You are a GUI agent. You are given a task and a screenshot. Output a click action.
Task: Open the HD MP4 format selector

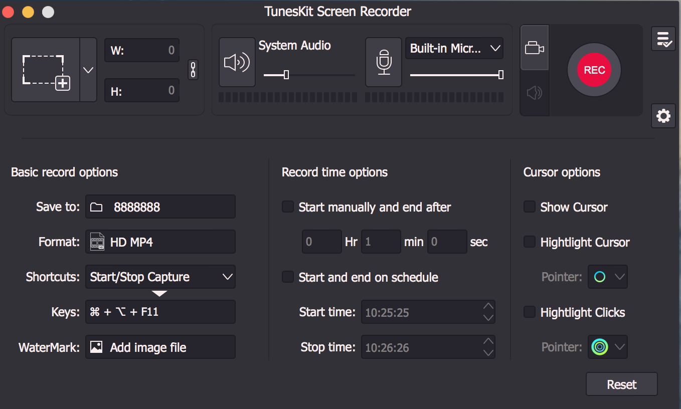pyautogui.click(x=160, y=242)
